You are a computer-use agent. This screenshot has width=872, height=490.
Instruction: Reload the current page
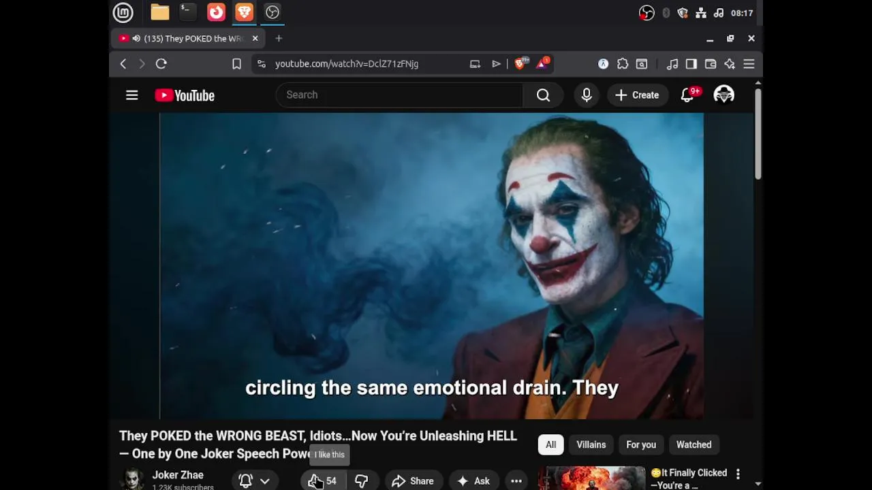coord(161,64)
